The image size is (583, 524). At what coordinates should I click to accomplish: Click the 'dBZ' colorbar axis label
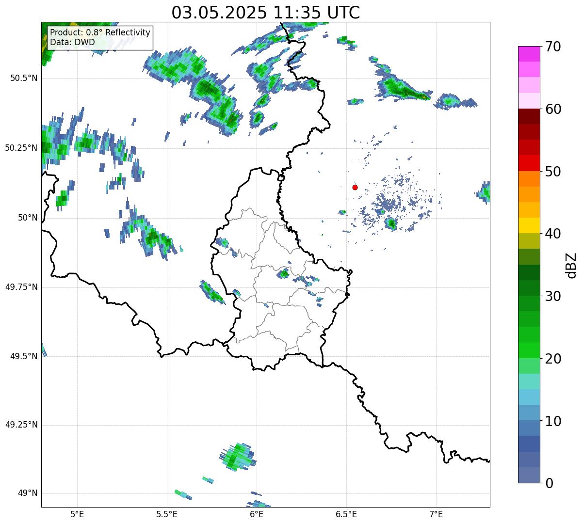pyautogui.click(x=571, y=265)
